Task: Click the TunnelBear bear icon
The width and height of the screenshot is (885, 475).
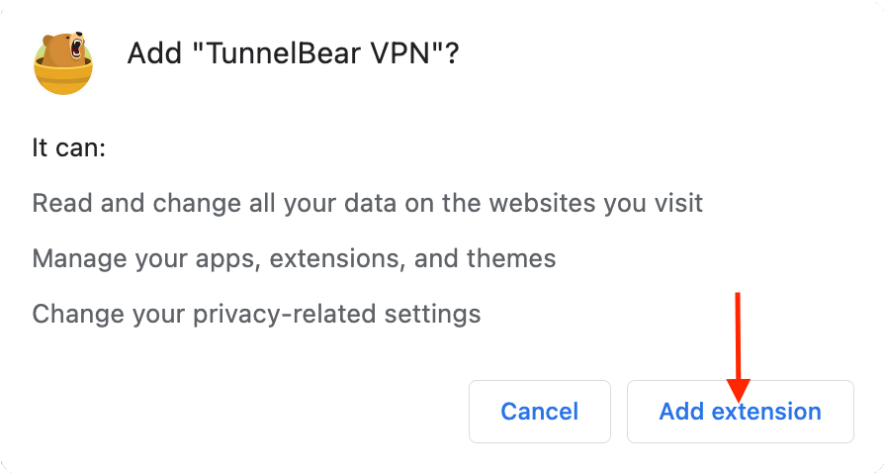Action: 63,62
